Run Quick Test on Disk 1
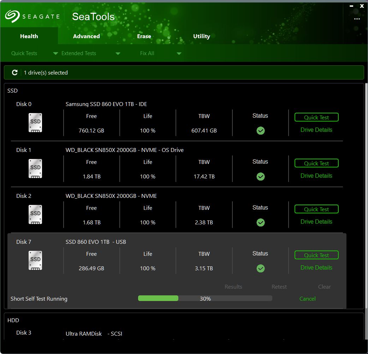 tap(316, 163)
